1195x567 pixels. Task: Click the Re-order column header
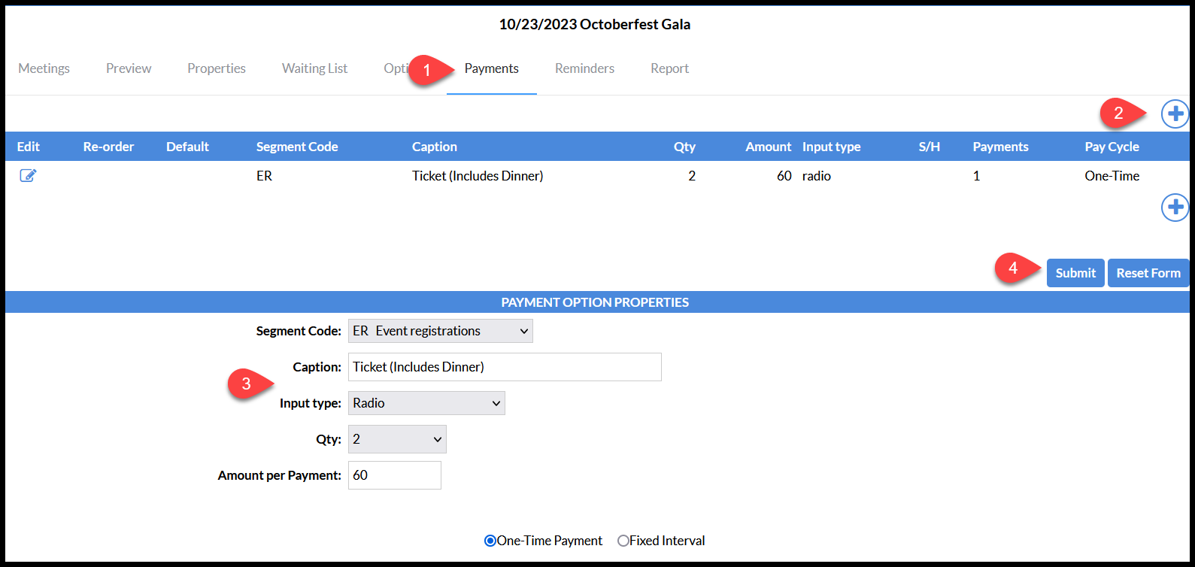pos(108,147)
